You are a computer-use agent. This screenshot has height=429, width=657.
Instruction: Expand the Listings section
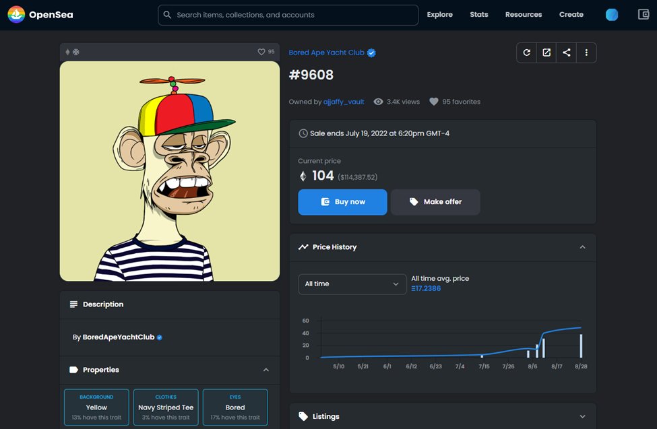[x=582, y=416]
